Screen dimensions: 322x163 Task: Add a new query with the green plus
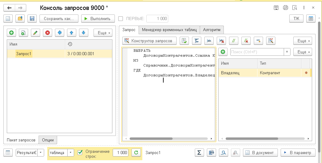(11, 33)
